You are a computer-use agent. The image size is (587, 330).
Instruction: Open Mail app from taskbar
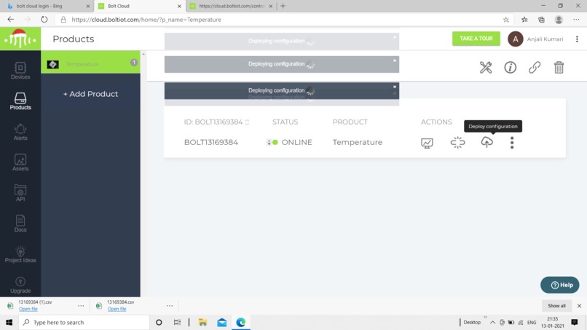pyautogui.click(x=221, y=322)
